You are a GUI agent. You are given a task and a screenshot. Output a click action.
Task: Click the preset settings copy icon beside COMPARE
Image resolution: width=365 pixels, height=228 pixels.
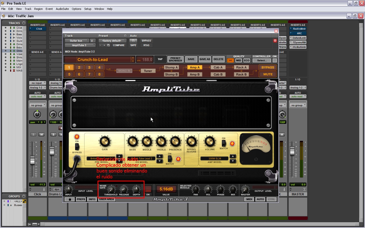tap(108, 45)
